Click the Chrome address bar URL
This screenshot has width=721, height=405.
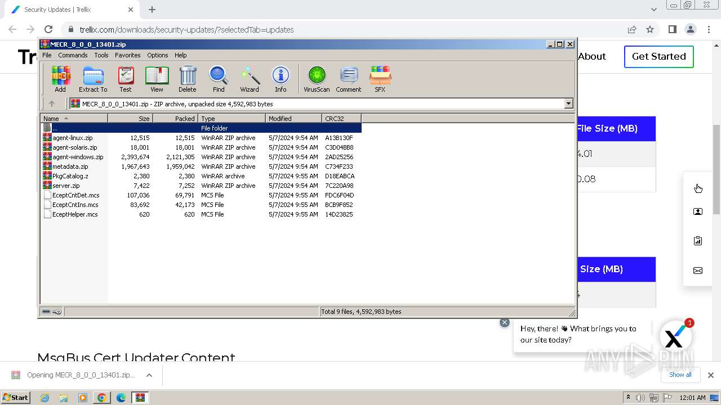(x=186, y=30)
